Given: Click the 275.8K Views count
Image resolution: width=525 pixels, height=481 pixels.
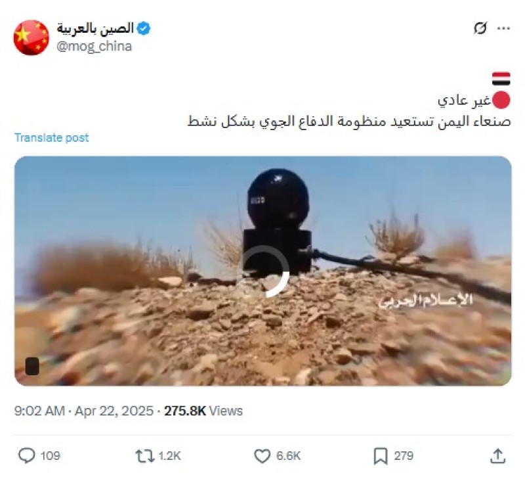Looking at the screenshot, I should pos(203,411).
